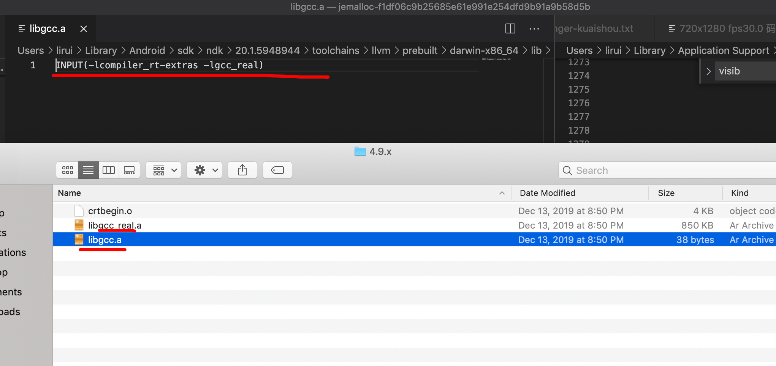Click toolchains breadcrumb segment
The width and height of the screenshot is (776, 366).
pyautogui.click(x=336, y=50)
